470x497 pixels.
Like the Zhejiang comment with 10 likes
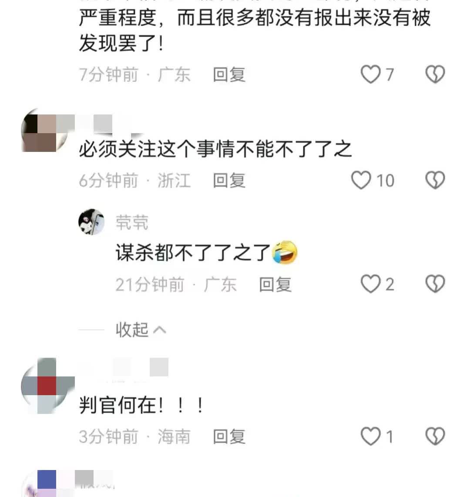361,180
